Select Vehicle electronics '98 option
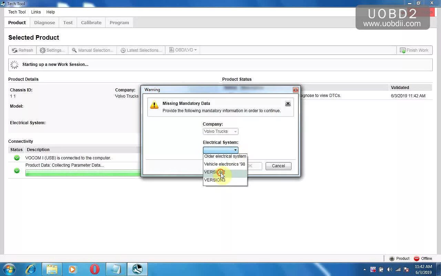The width and height of the screenshot is (441, 276). coord(225,164)
